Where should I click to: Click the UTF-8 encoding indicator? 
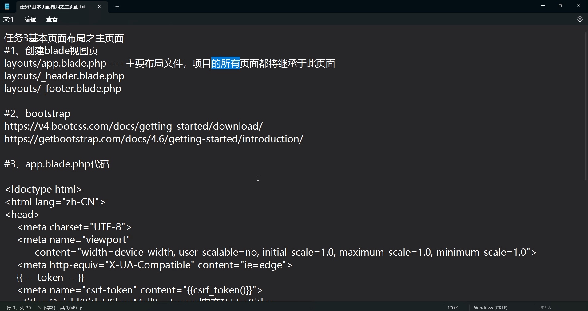(x=544, y=307)
